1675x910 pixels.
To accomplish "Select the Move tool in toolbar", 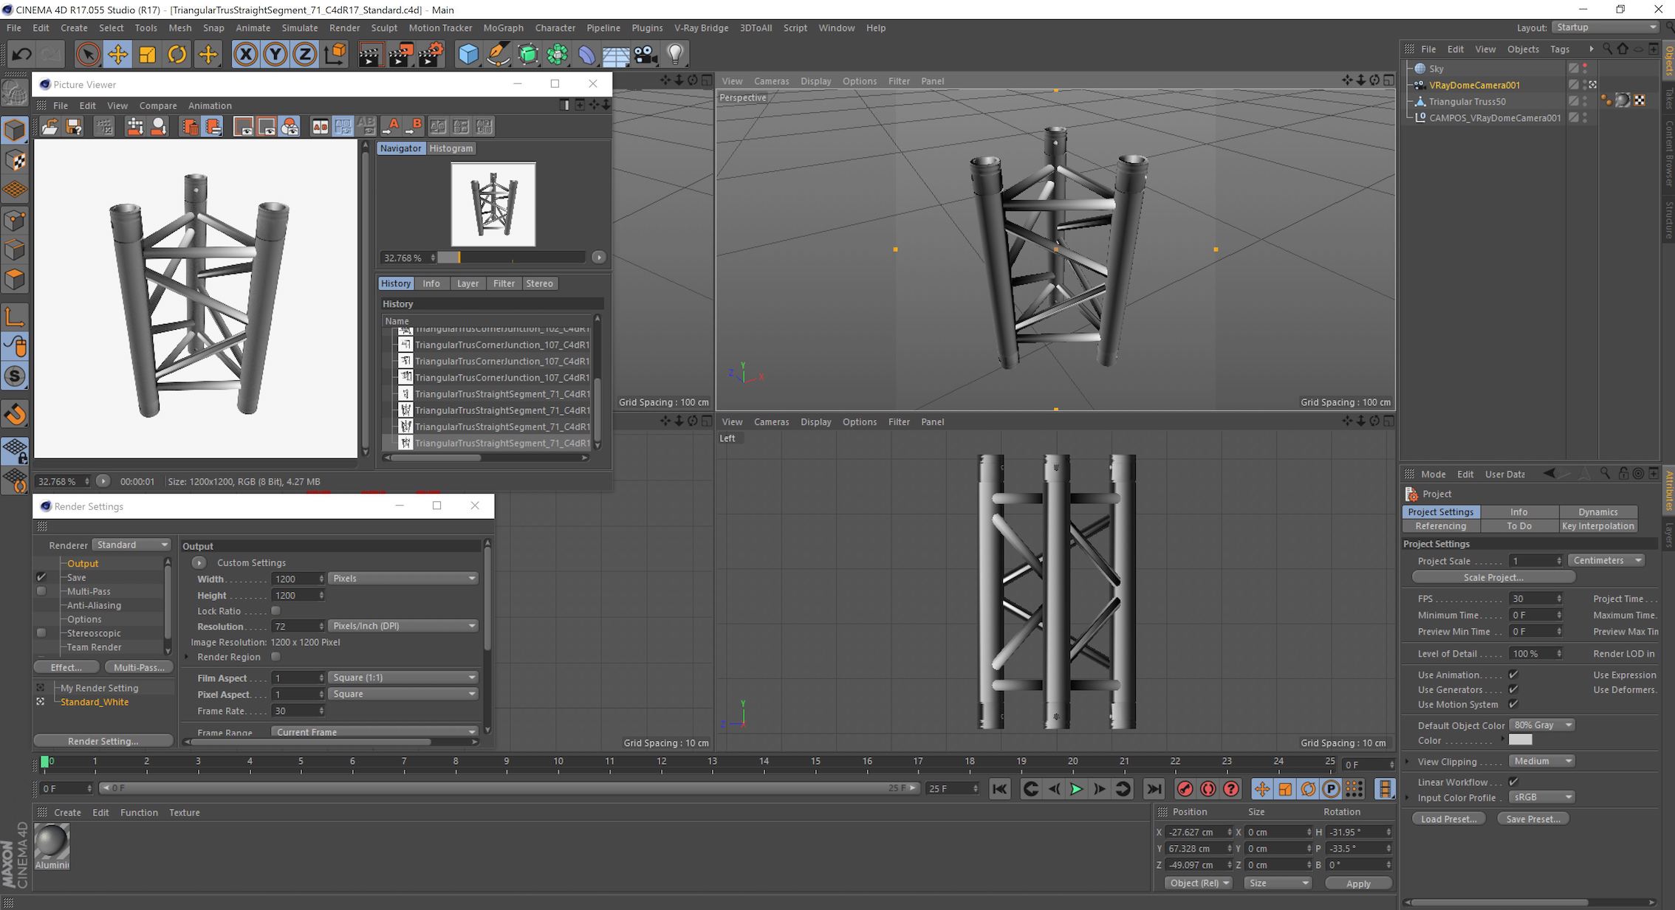I will point(117,54).
